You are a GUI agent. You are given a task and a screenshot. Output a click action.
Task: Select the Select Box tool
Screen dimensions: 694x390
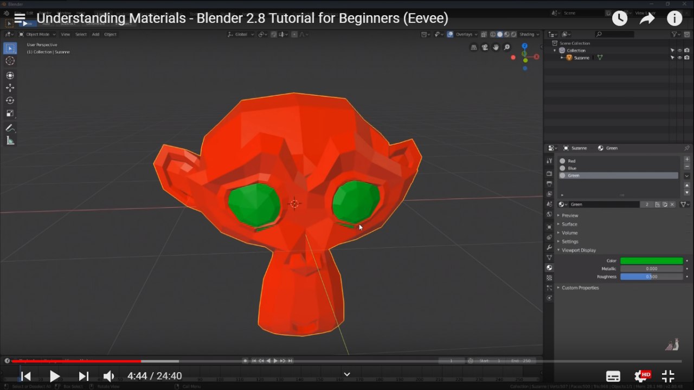click(x=10, y=48)
